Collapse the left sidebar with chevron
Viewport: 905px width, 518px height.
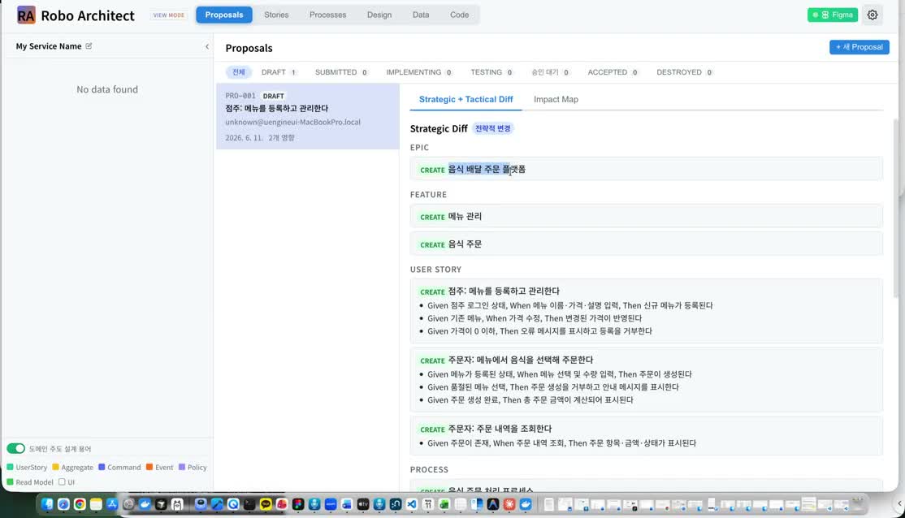click(207, 47)
